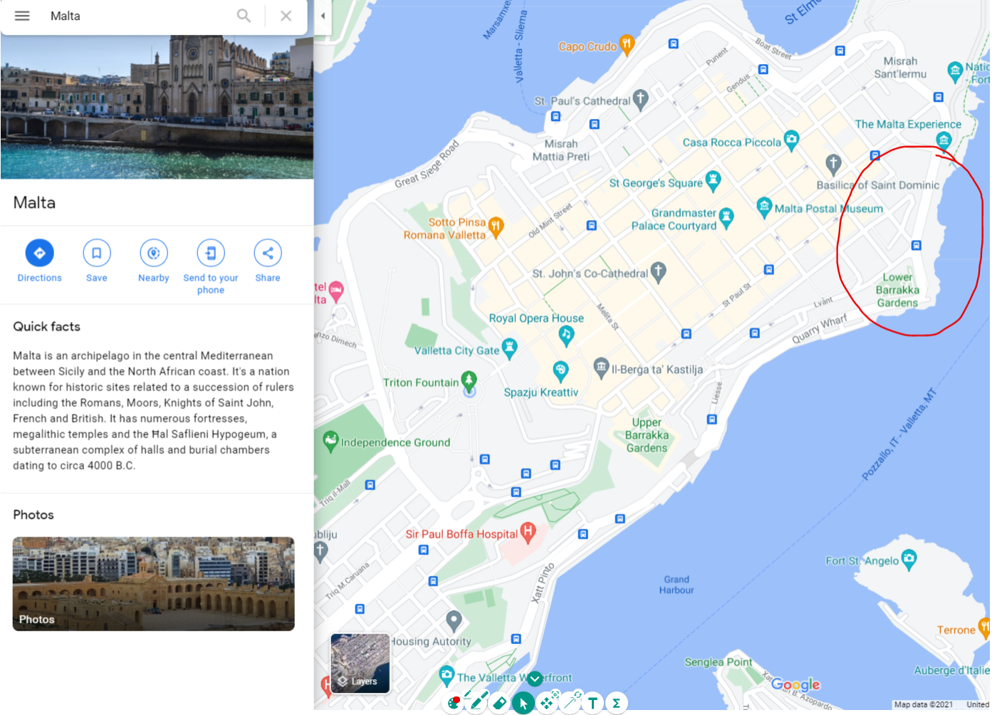Search Nearby places around Malta

coord(154,261)
